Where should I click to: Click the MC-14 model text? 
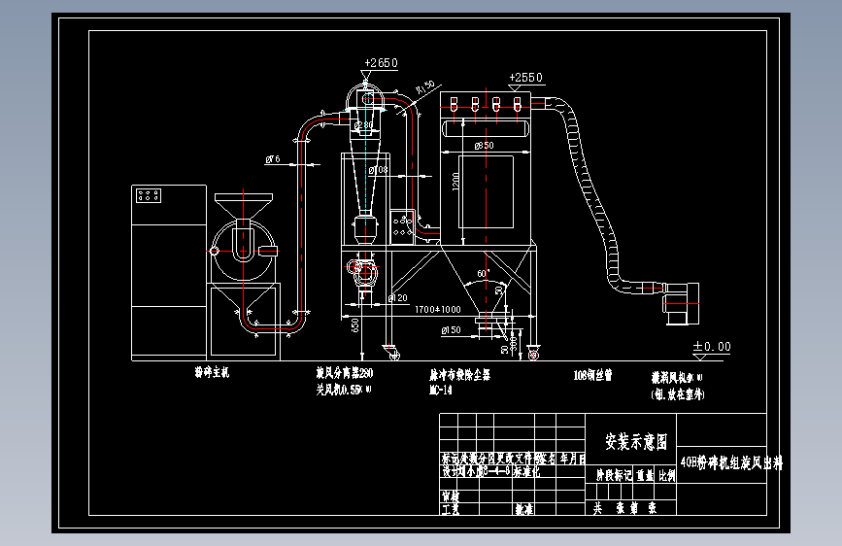440,391
